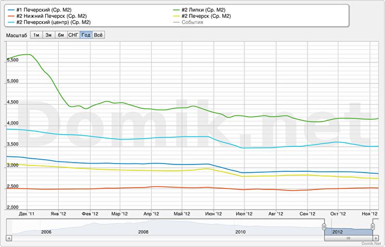Screen dimensions: 385x247
Task: Click the navigator scrollbar left arrow
Action: (x=8, y=238)
